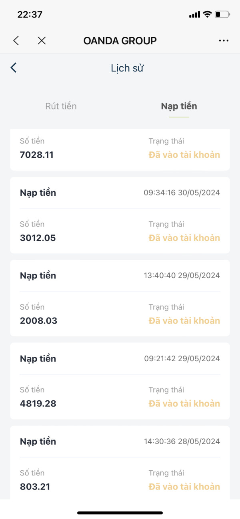
Task: Close the OANDA GROUP webview
Action: click(42, 40)
